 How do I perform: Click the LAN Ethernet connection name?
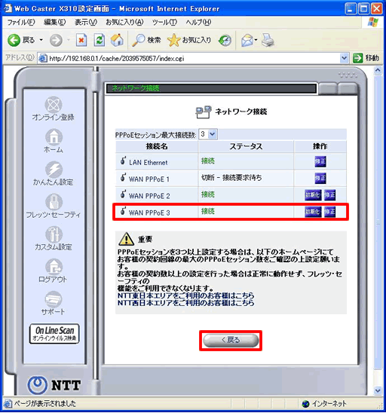(148, 163)
